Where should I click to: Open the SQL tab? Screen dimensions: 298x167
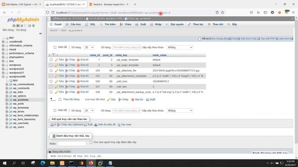[90, 24]
